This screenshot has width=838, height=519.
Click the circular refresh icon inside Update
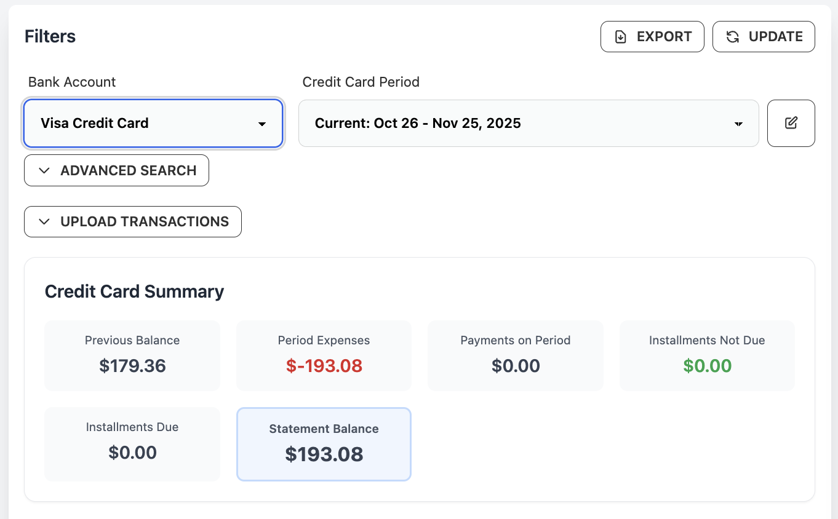coord(732,36)
